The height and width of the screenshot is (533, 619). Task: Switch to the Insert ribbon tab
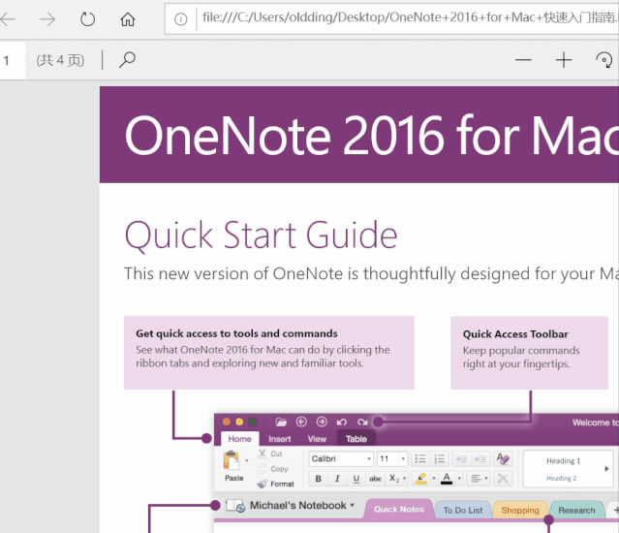coord(280,439)
